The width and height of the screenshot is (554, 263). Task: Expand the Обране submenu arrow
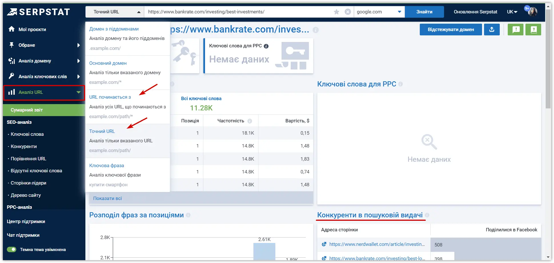click(79, 45)
